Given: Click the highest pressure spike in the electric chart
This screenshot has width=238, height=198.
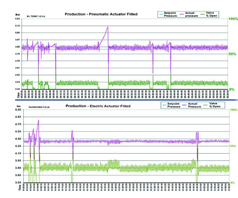Looking at the screenshot, I should (39, 120).
